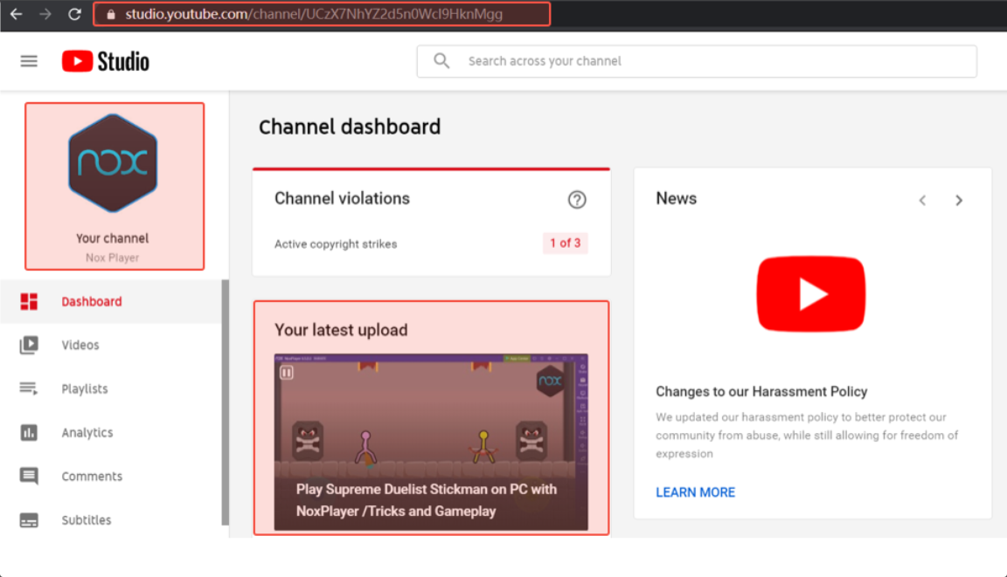Click the Videos icon in sidebar
The width and height of the screenshot is (1007, 577).
coord(29,345)
